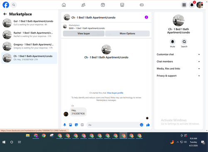
Task: Open the Reels video tab
Action: pyautogui.click(x=103, y=5)
